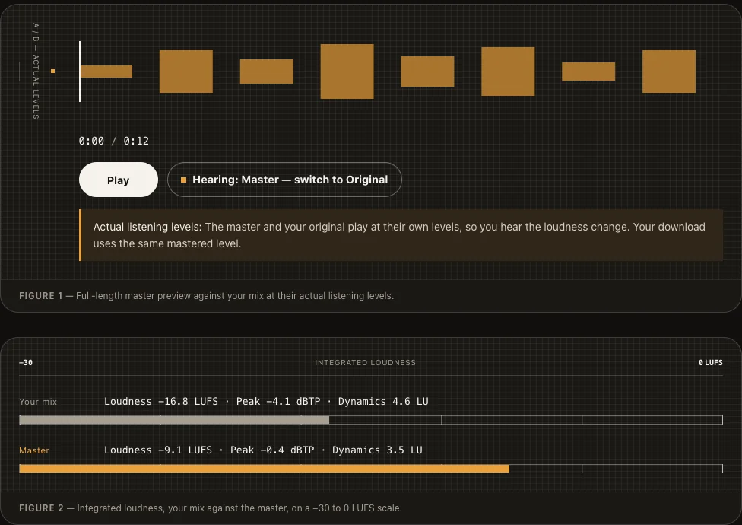Viewport: 742px width, 525px height.
Task: Click the Master row label
Action: (x=34, y=450)
